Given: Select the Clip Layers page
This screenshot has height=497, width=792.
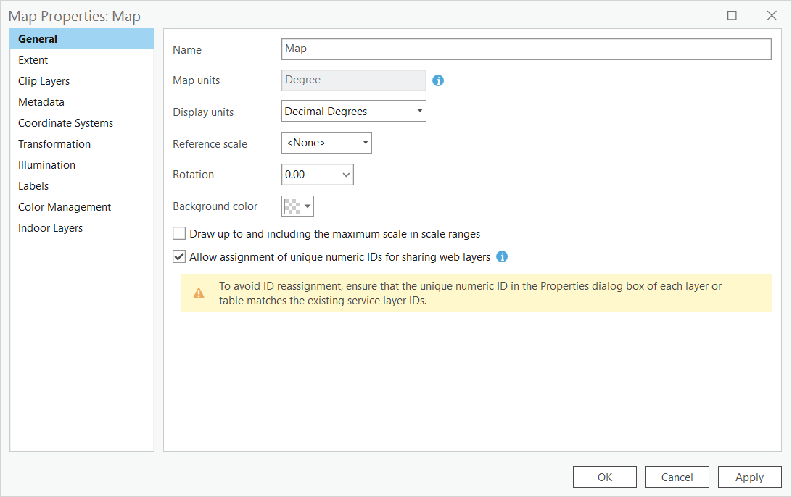Looking at the screenshot, I should point(44,80).
